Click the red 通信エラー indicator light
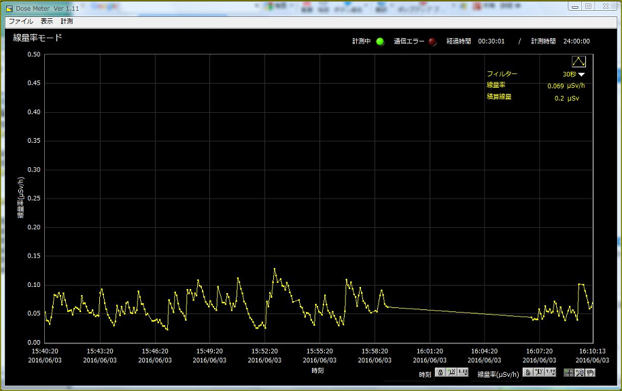The height and width of the screenshot is (391, 622). [432, 41]
